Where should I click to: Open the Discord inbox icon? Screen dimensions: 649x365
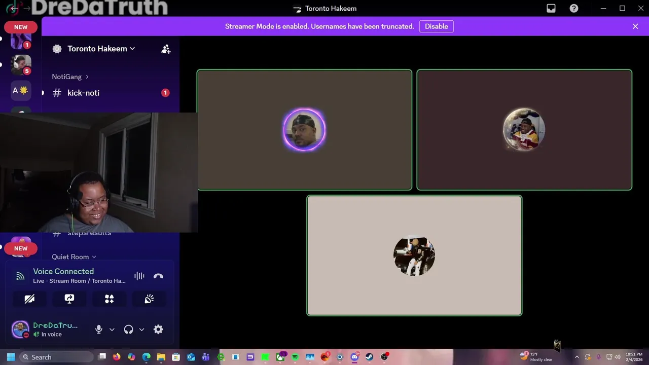pos(551,8)
